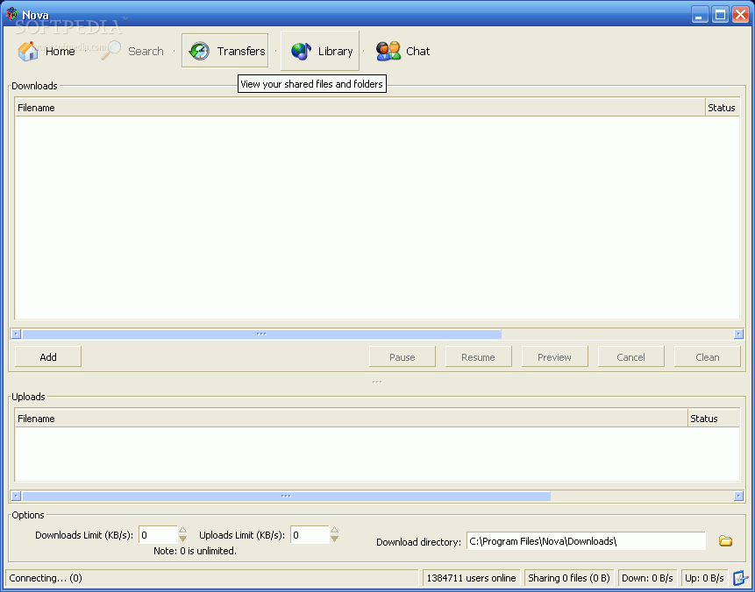Open Chat via people icon
Image resolution: width=755 pixels, height=592 pixels.
pyautogui.click(x=388, y=51)
